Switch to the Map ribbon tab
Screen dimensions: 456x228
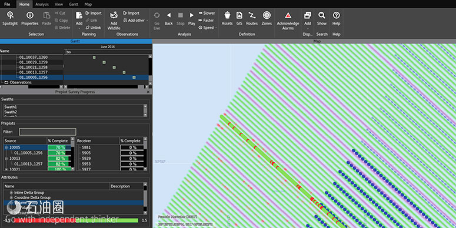click(x=88, y=4)
